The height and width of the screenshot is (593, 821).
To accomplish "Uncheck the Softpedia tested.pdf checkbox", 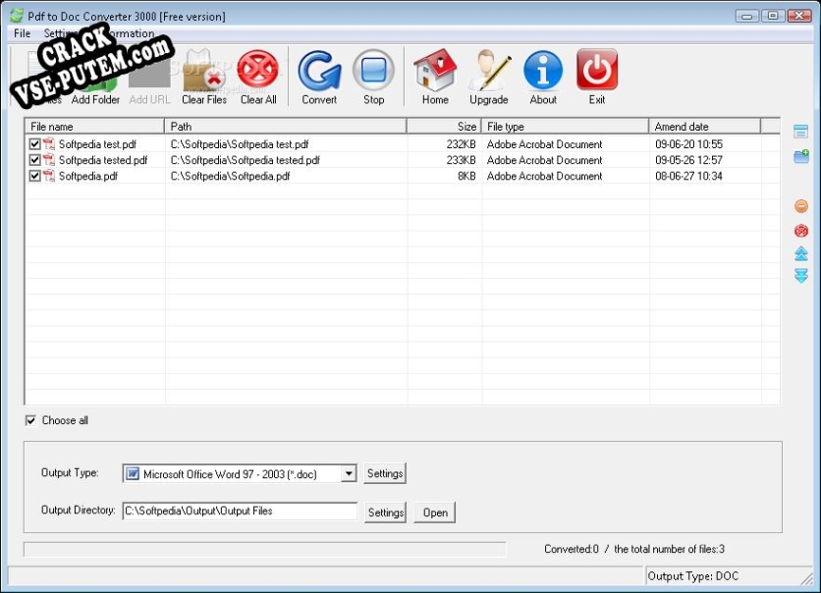I will (x=34, y=160).
